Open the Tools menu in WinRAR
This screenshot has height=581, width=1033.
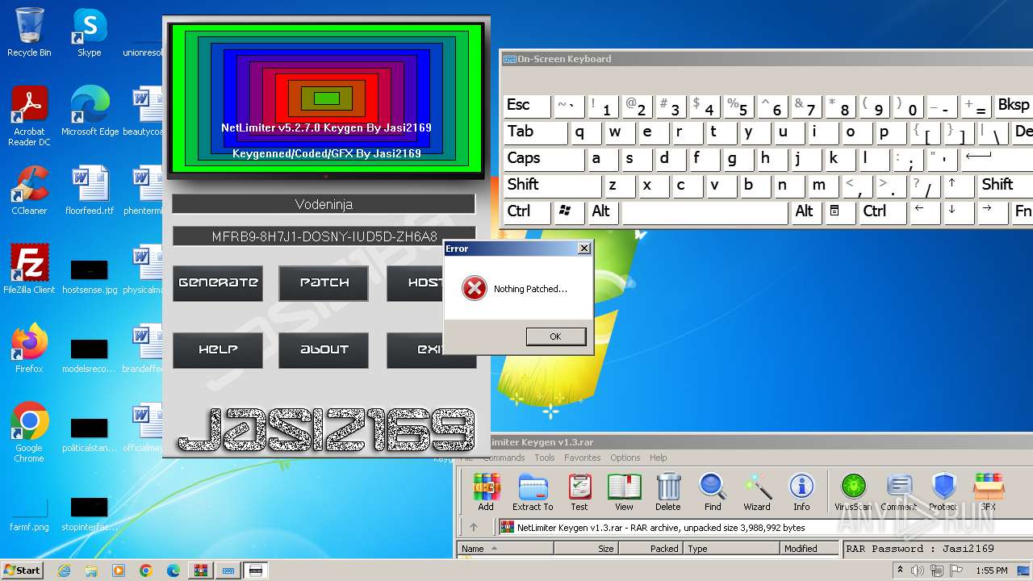(545, 458)
